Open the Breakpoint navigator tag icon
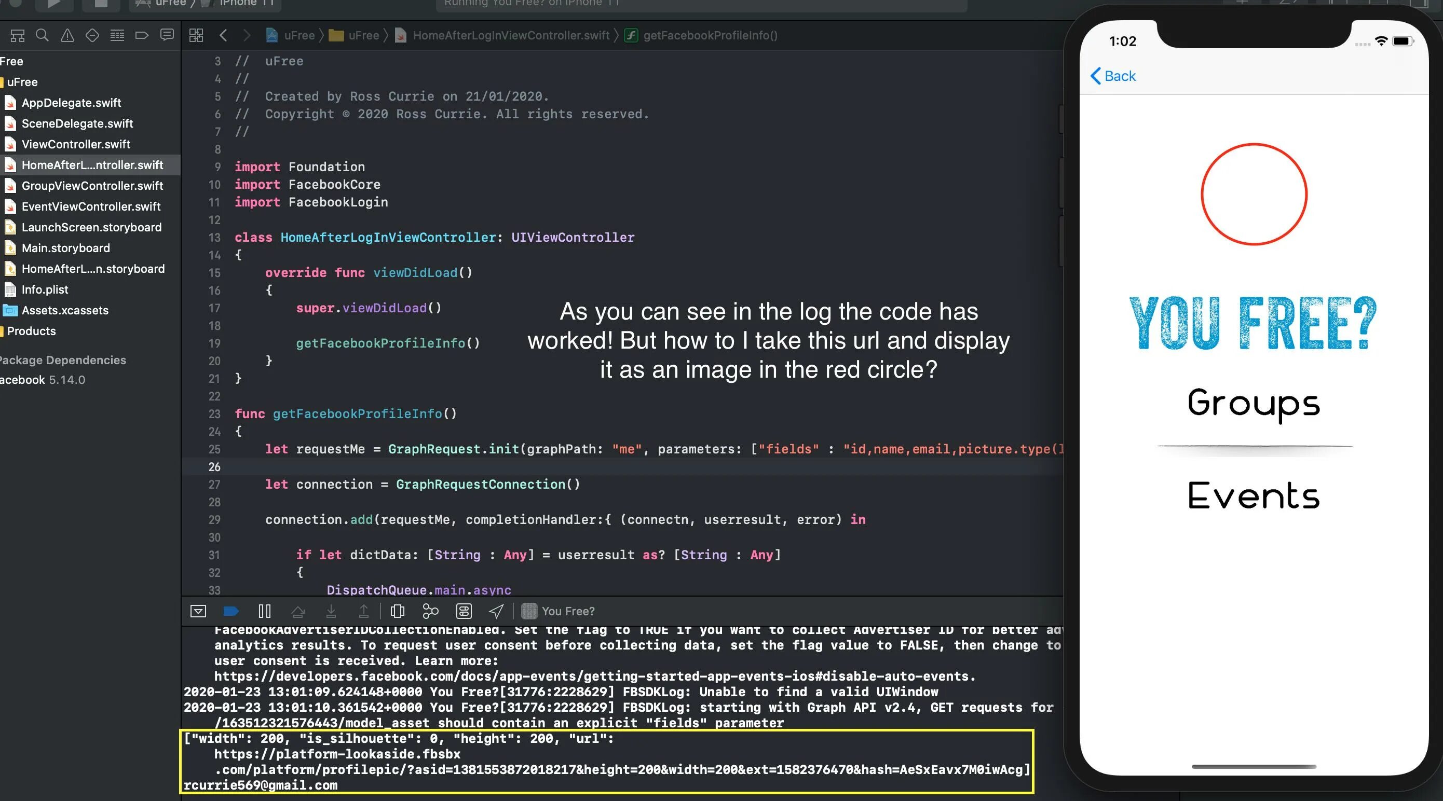 coord(142,35)
